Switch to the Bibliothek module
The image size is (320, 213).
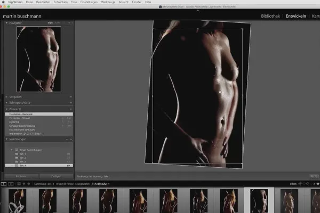(x=270, y=16)
